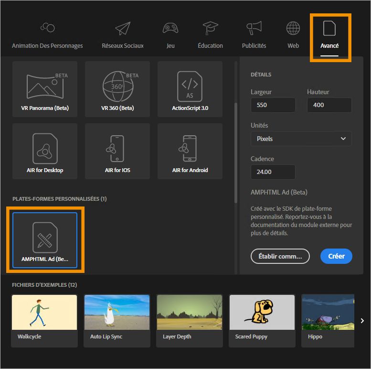371x369 pixels.
Task: Open the Unités Pixels dropdown
Action: point(301,139)
